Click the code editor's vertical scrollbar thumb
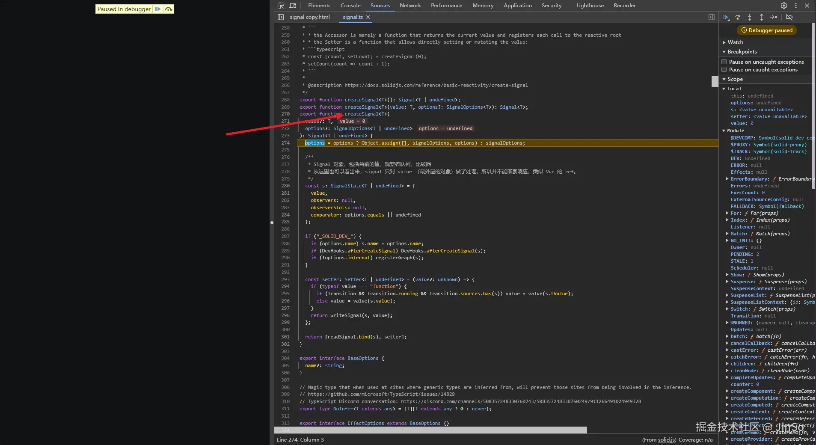This screenshot has height=445, width=816. coord(715,81)
